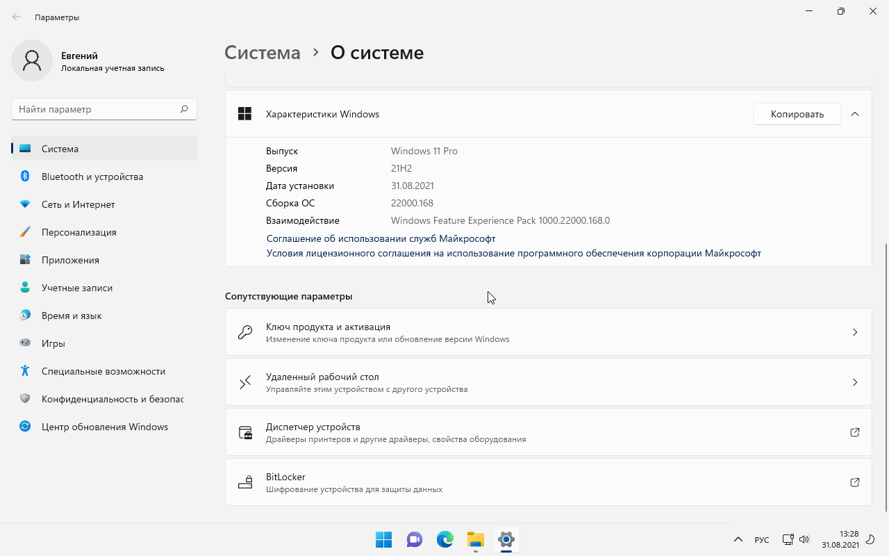The height and width of the screenshot is (556, 889).
Task: Click the Учетные записи person icon
Action: tap(25, 288)
